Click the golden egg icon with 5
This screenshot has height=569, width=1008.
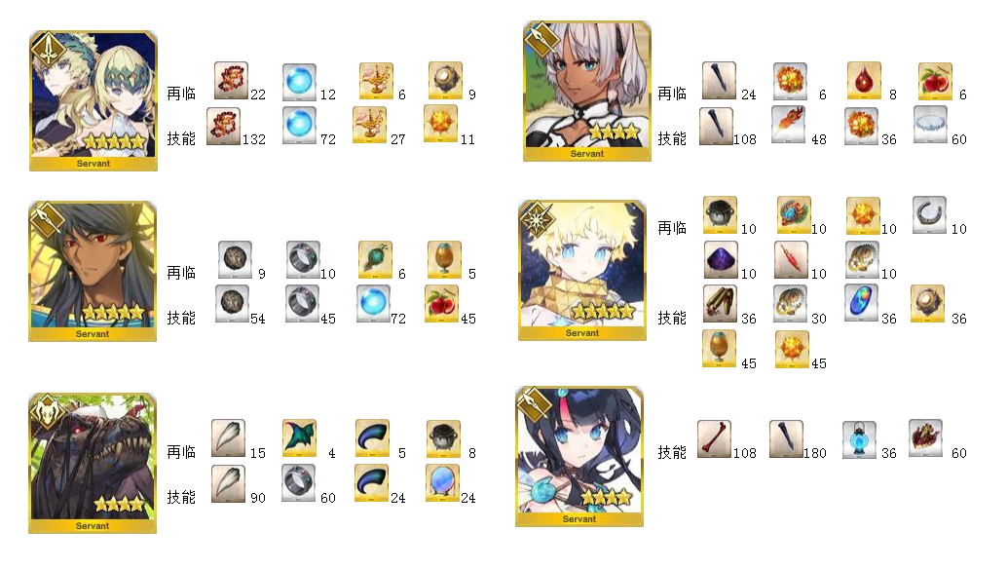coord(445,260)
